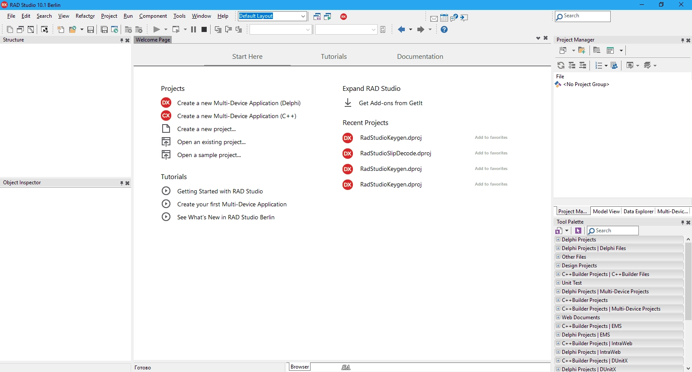The width and height of the screenshot is (692, 372).
Task: Click the green Run play icon
Action: [157, 29]
